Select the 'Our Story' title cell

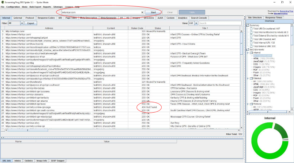point(175,123)
